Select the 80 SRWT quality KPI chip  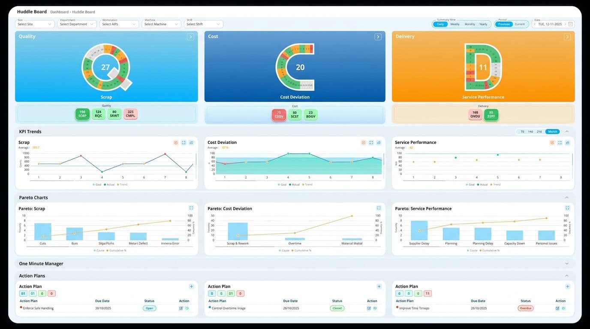click(114, 114)
